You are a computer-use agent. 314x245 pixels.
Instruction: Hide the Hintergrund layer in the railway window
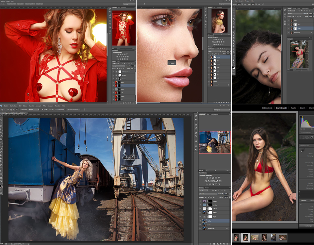(x=200, y=228)
